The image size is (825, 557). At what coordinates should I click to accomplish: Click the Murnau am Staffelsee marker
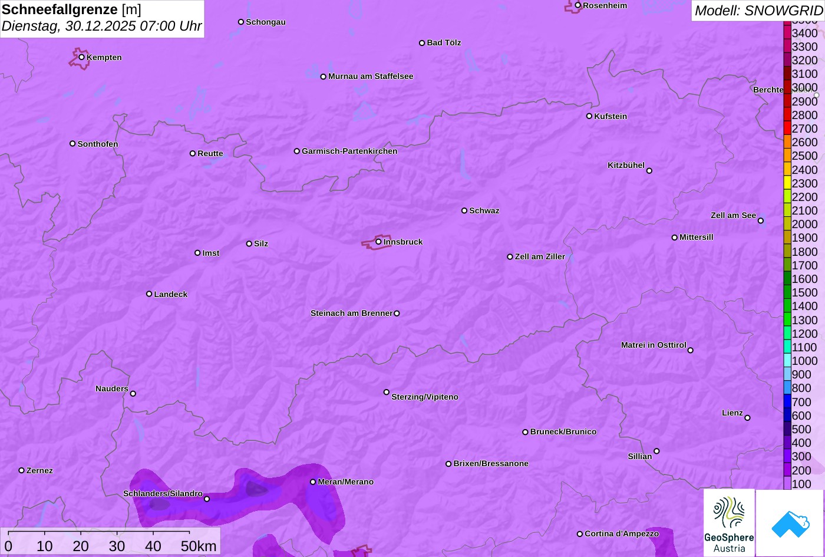pos(324,77)
